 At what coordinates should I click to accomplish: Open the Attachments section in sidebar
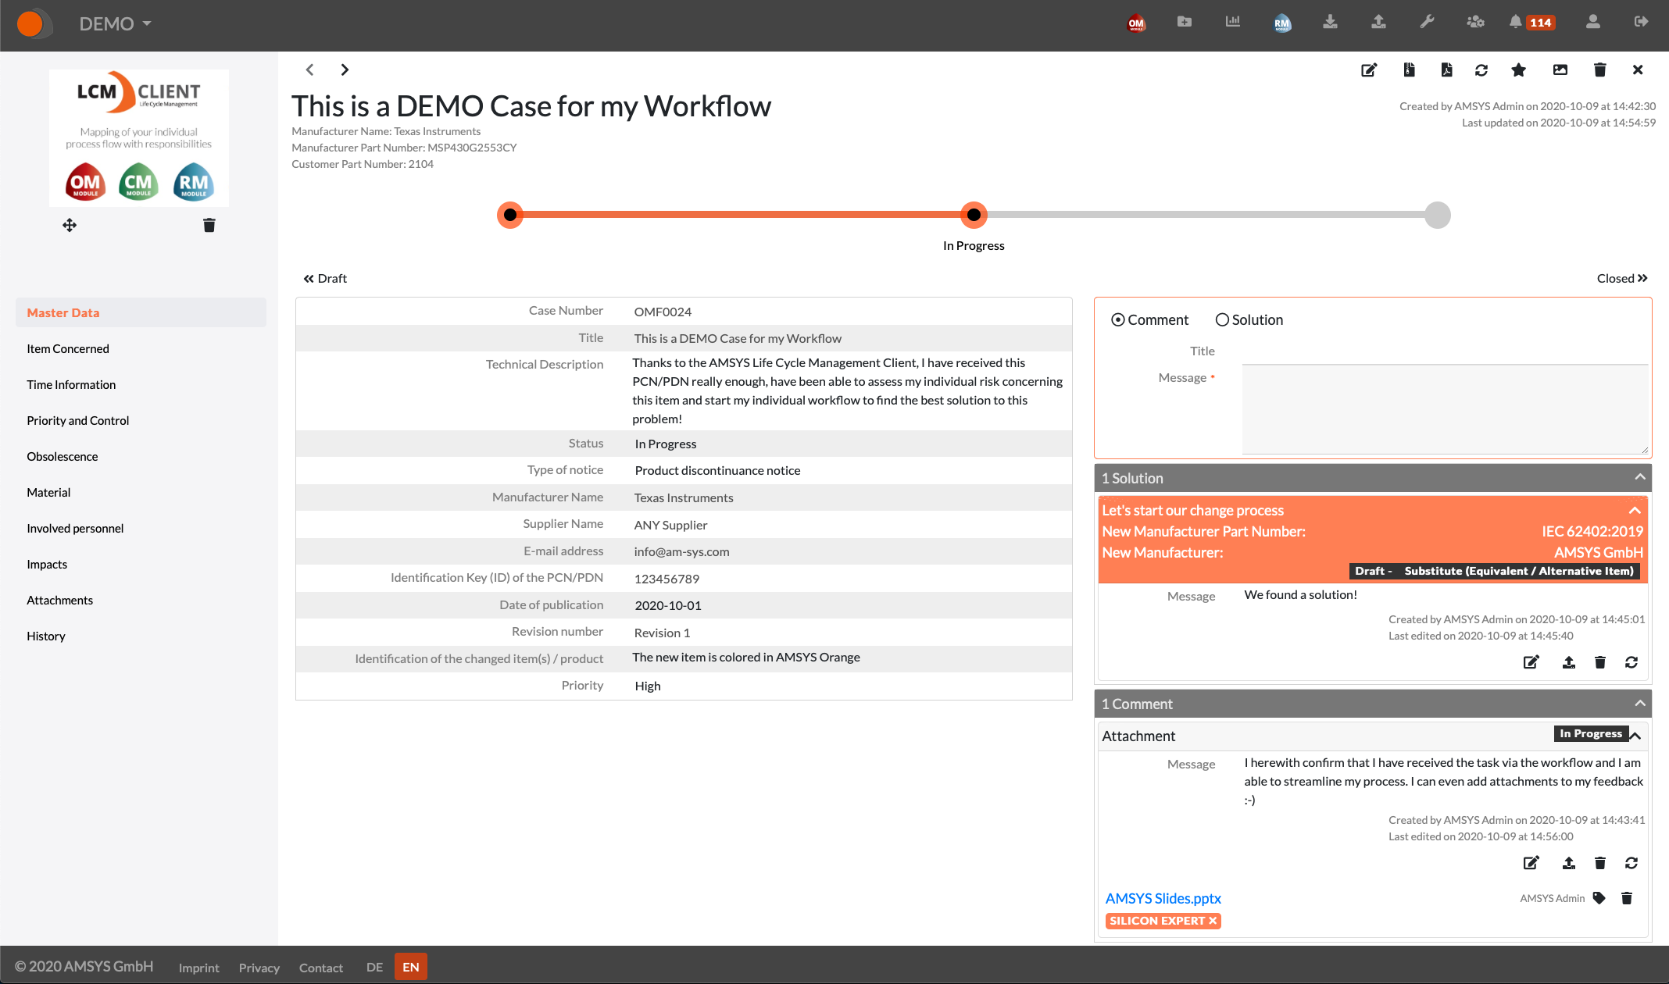click(59, 600)
